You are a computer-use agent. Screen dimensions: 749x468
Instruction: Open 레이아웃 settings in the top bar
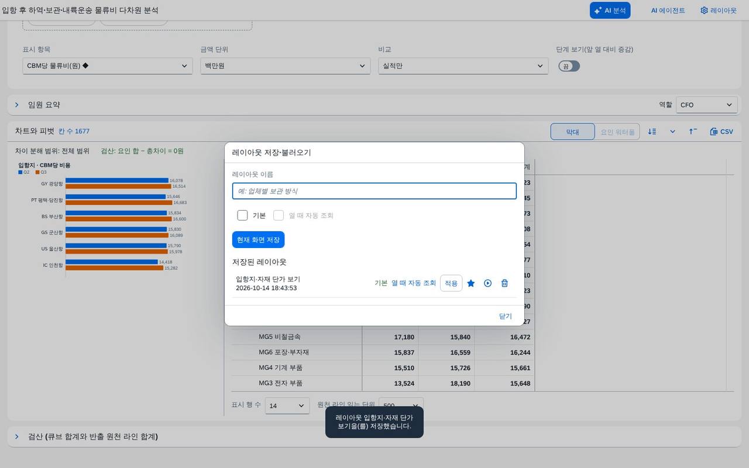tap(719, 11)
